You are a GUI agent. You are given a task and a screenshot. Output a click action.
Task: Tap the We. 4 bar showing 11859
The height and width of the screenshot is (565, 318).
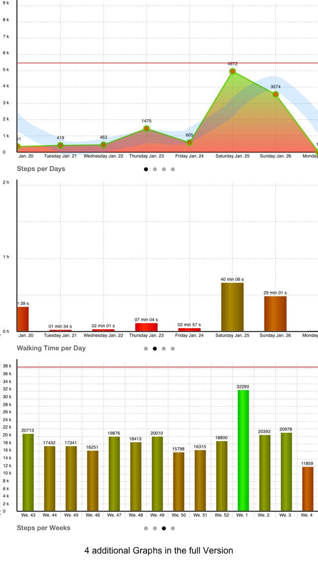pos(308,489)
